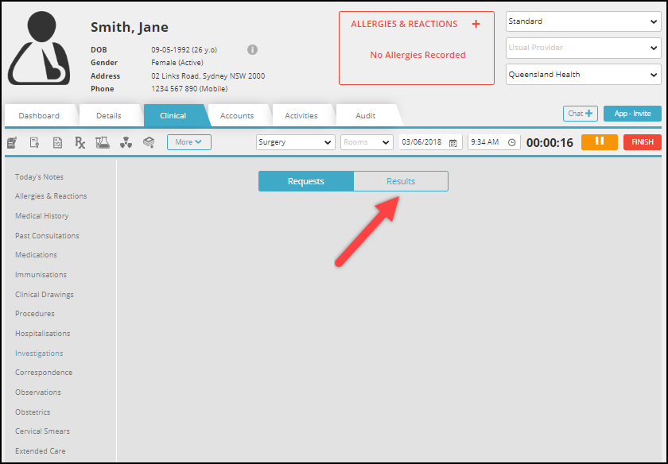Open Medical History in sidebar
668x464 pixels.
click(x=41, y=216)
